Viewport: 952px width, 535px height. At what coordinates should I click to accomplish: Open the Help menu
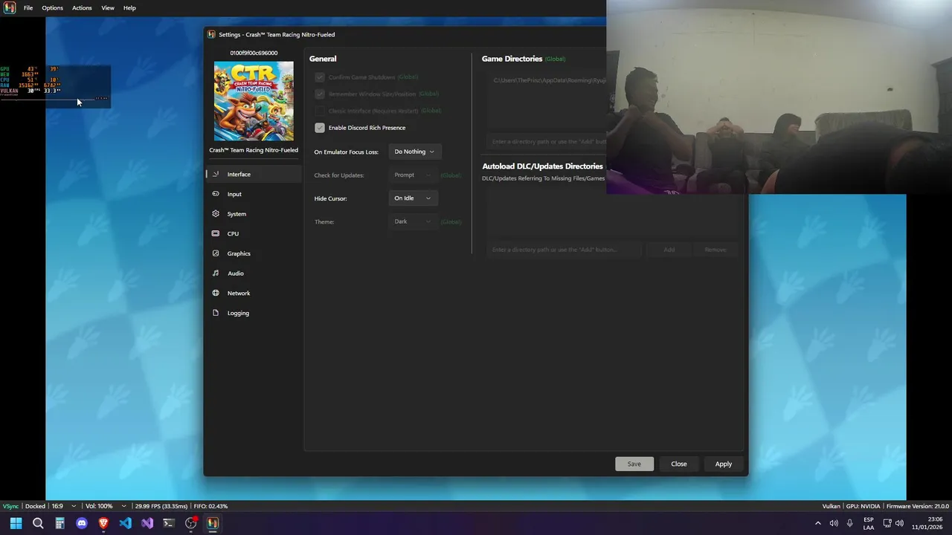[129, 7]
